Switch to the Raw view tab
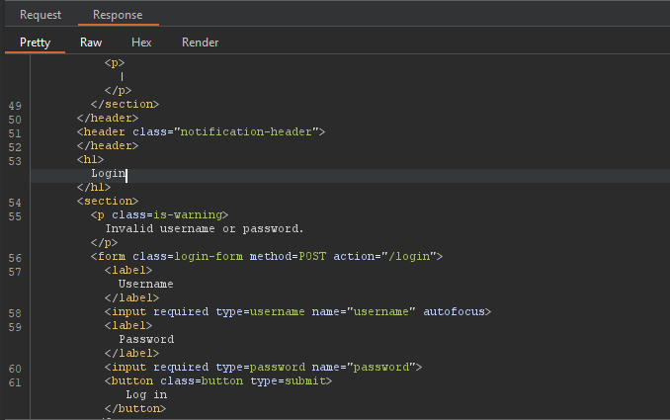This screenshot has width=670, height=420. (91, 42)
